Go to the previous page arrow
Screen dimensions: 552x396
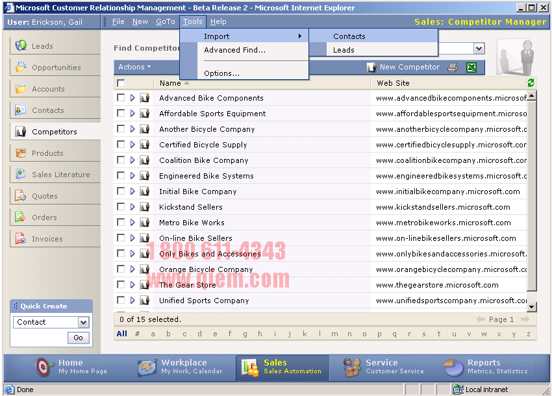point(481,319)
